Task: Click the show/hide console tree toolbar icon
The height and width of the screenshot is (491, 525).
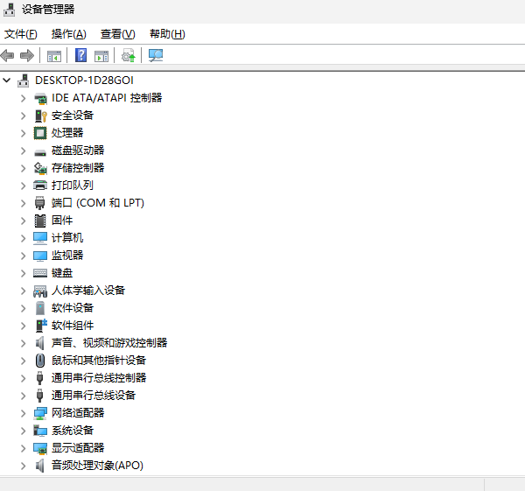Action: pos(54,56)
